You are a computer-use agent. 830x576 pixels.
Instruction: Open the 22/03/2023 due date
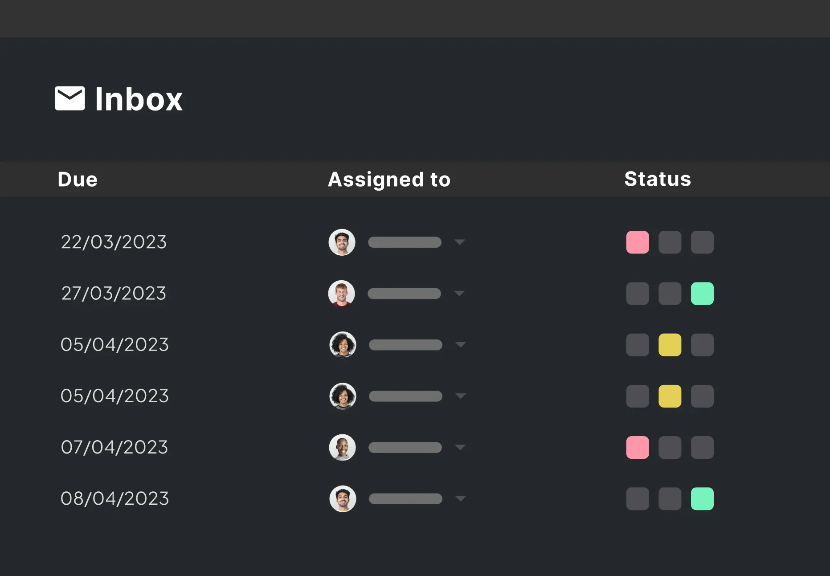[x=114, y=242]
